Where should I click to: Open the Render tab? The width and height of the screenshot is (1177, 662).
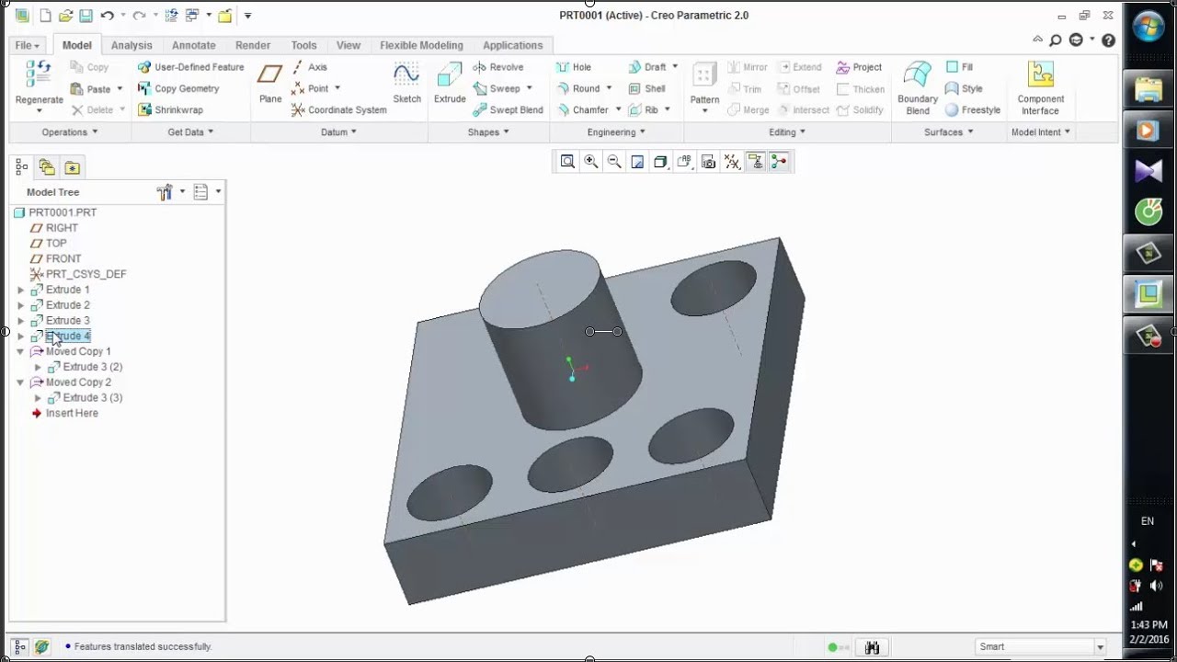(253, 45)
